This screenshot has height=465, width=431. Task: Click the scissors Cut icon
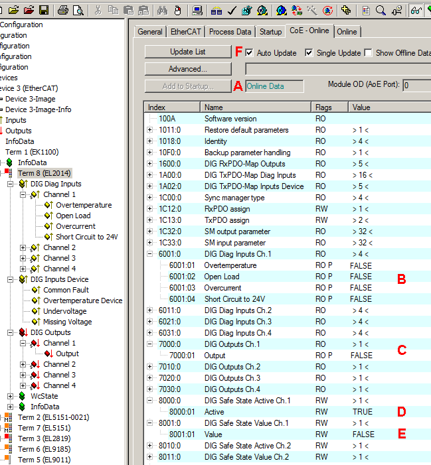pos(98,11)
